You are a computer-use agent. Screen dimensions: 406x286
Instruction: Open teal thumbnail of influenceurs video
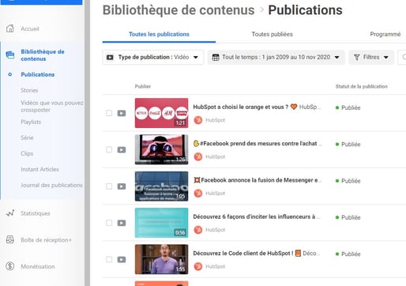(161, 223)
